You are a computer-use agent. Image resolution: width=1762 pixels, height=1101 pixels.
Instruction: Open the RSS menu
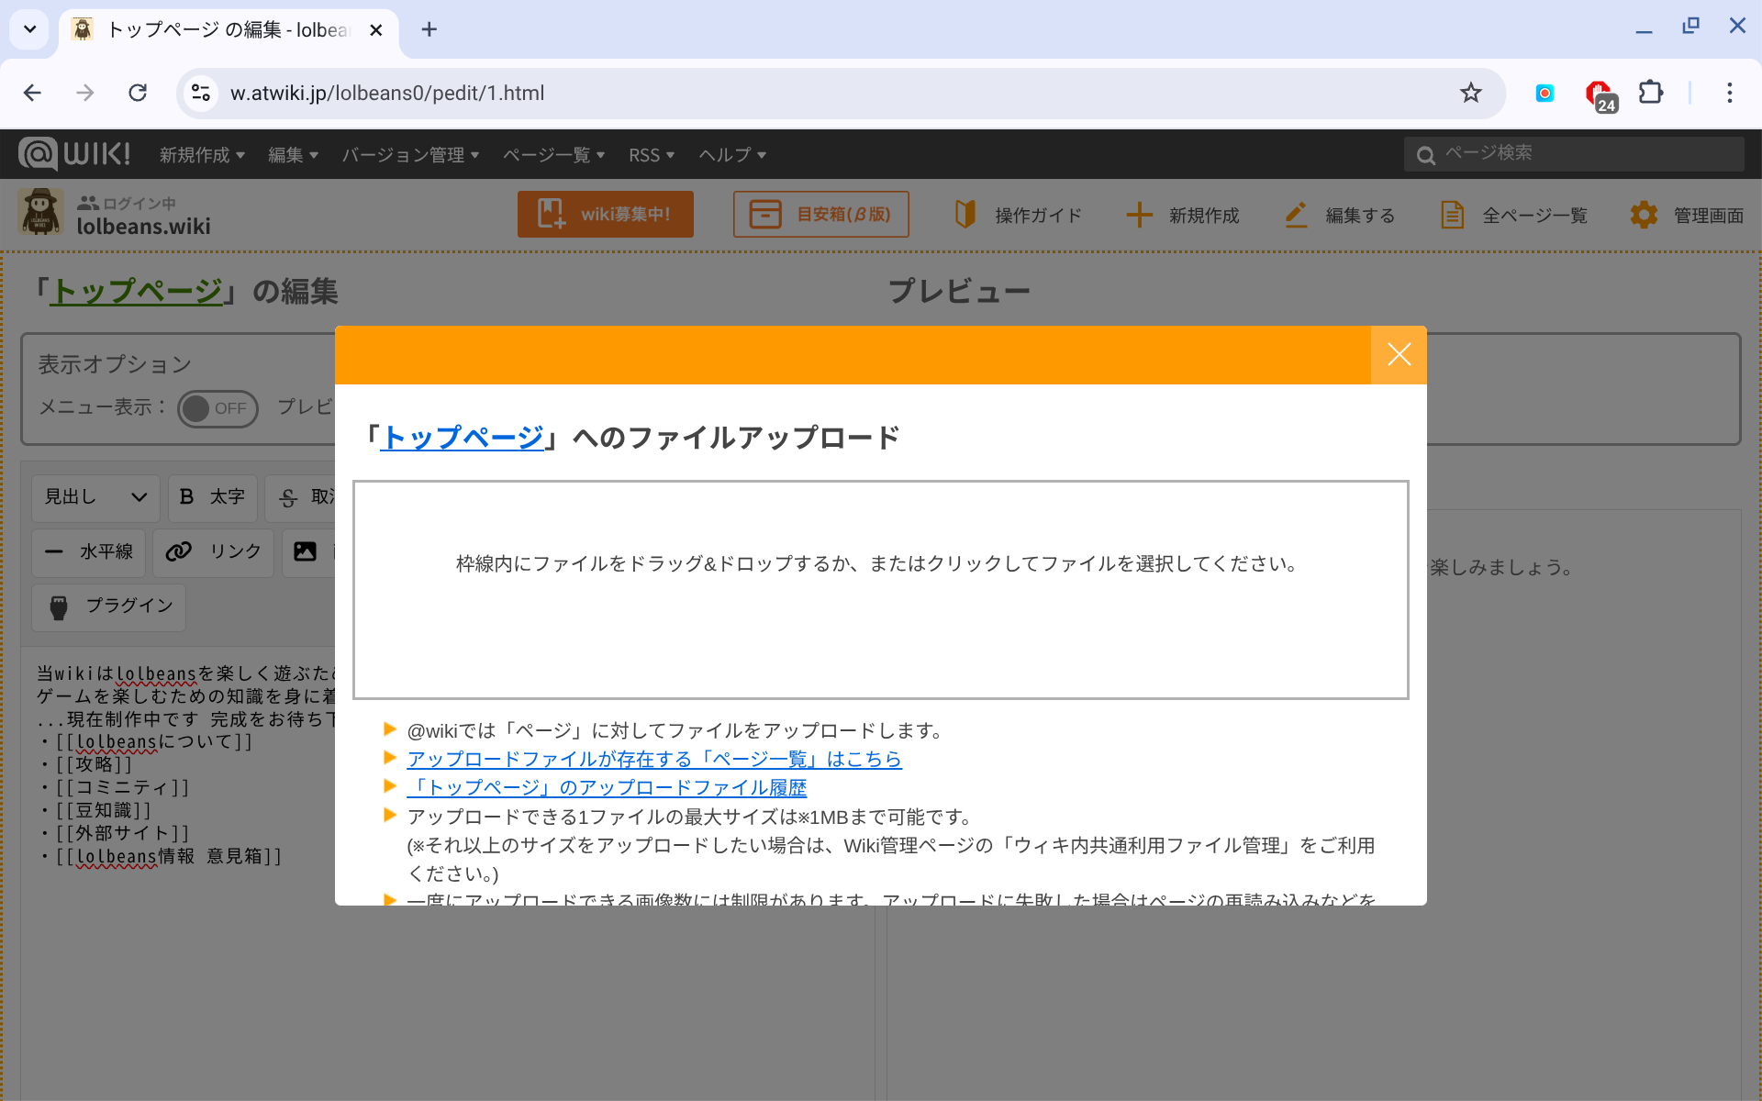click(x=651, y=155)
